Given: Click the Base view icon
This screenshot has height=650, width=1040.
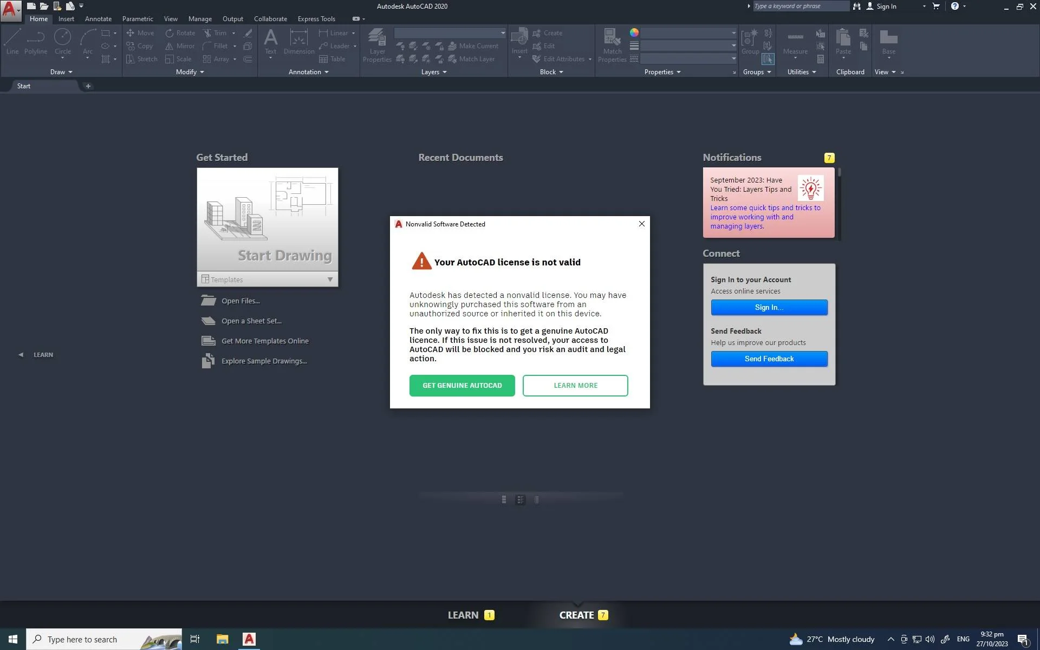Looking at the screenshot, I should coord(889,38).
